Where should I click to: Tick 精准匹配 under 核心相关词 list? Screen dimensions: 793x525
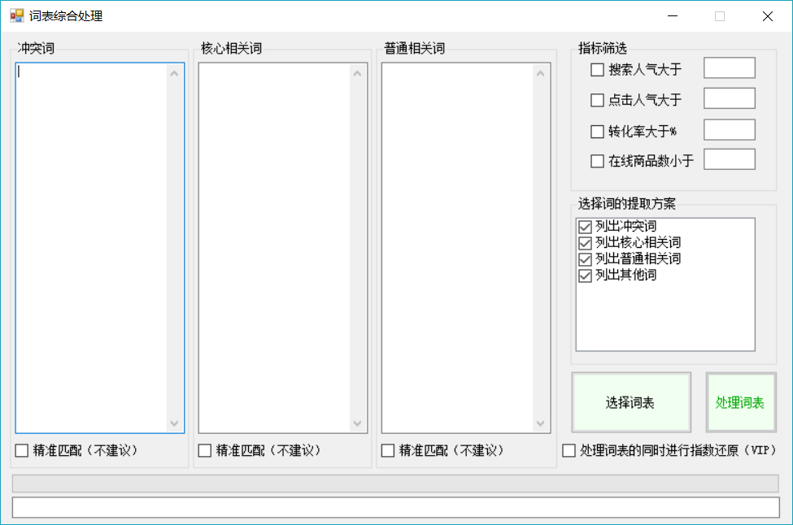click(205, 450)
